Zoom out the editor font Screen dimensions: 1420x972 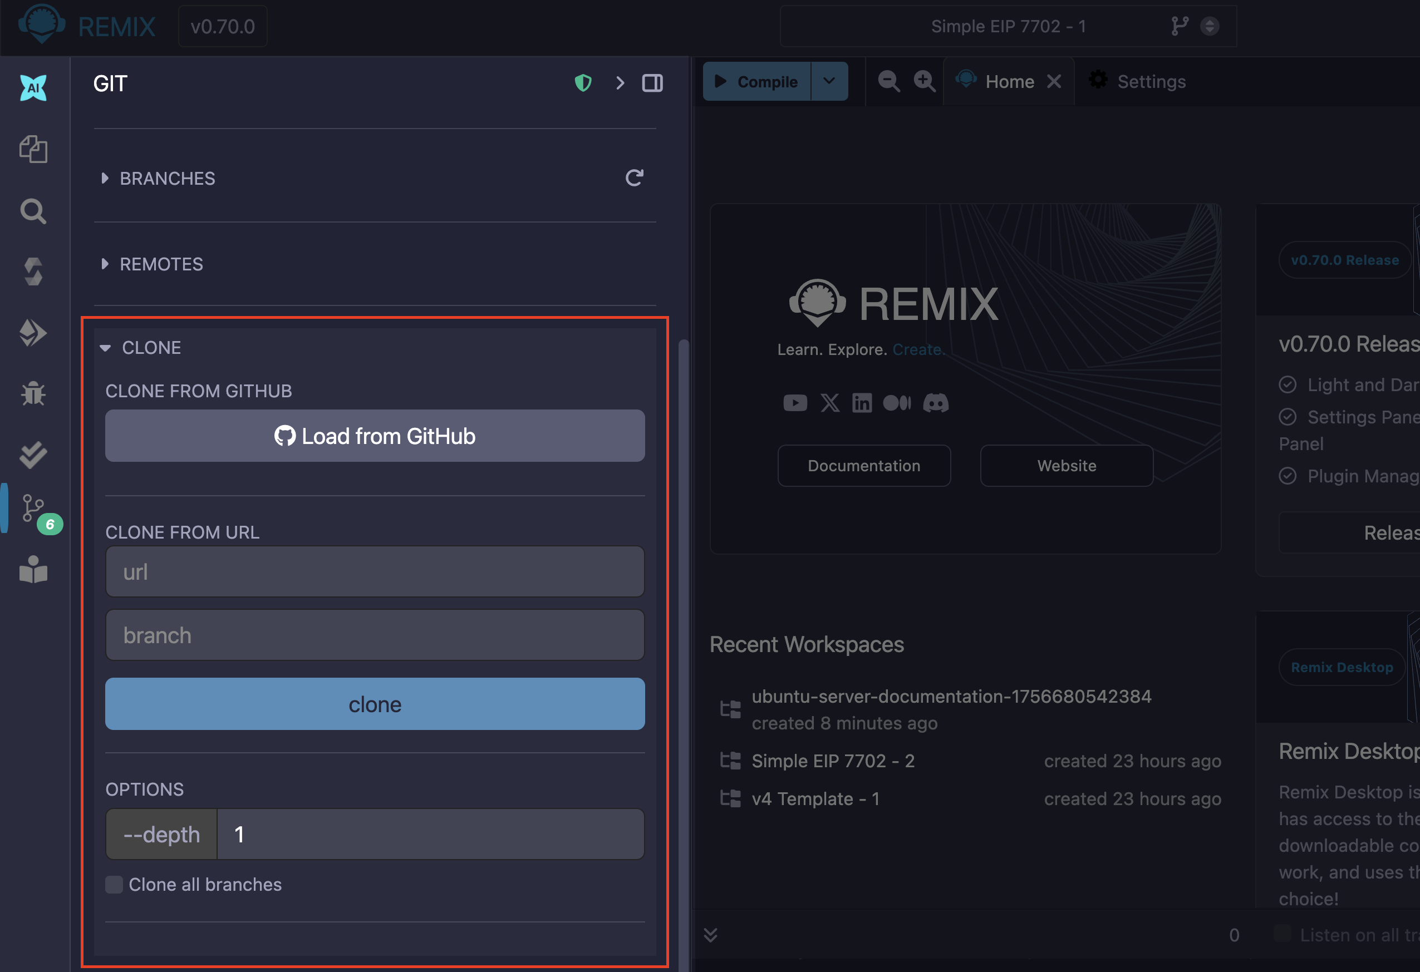point(888,81)
